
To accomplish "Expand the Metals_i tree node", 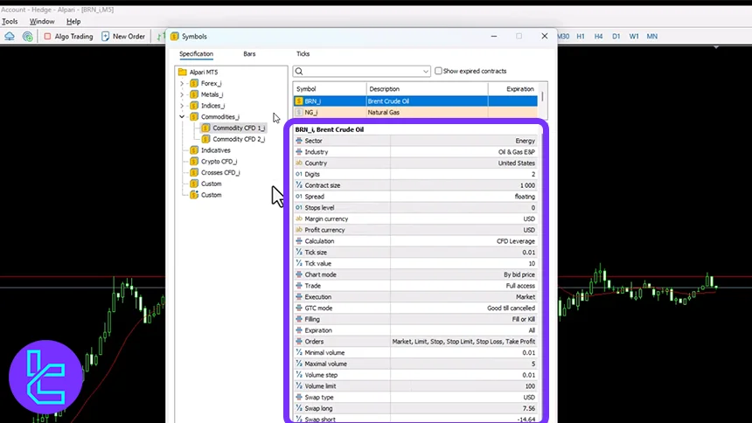I will (x=182, y=94).
